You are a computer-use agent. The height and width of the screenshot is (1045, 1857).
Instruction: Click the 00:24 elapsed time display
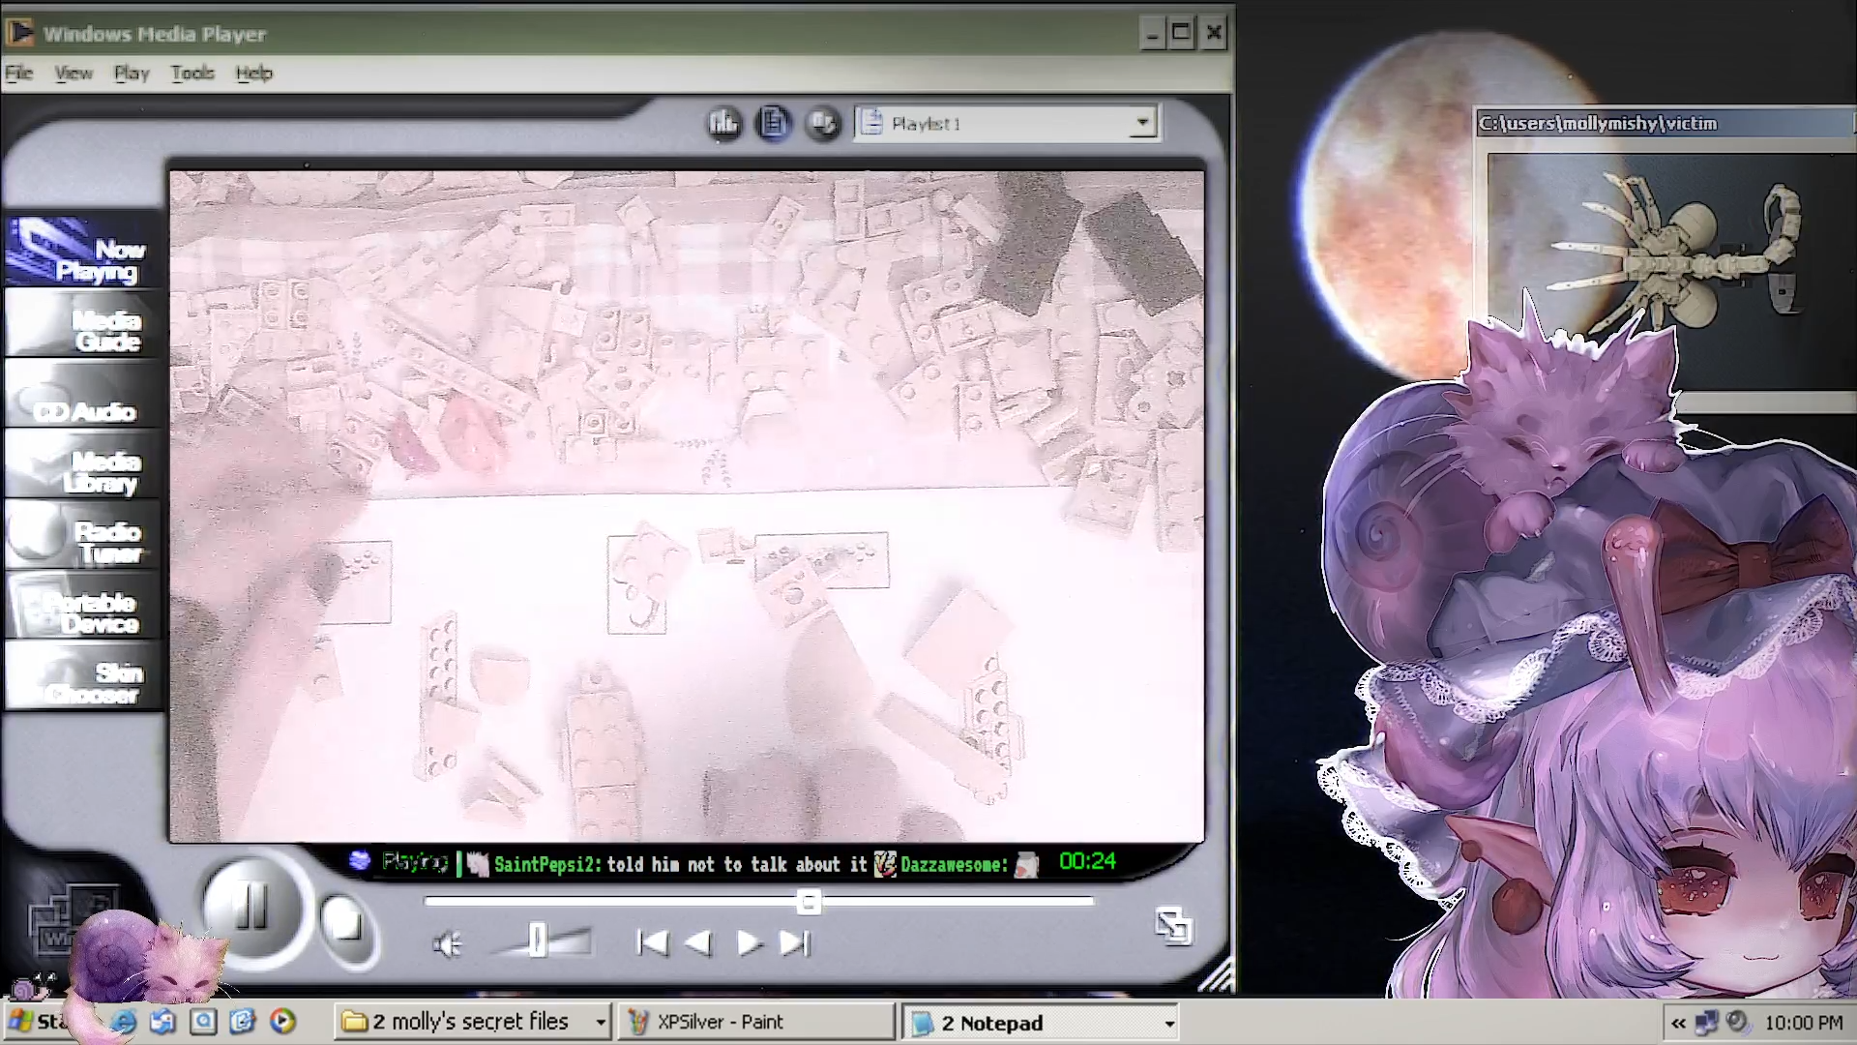(1087, 861)
